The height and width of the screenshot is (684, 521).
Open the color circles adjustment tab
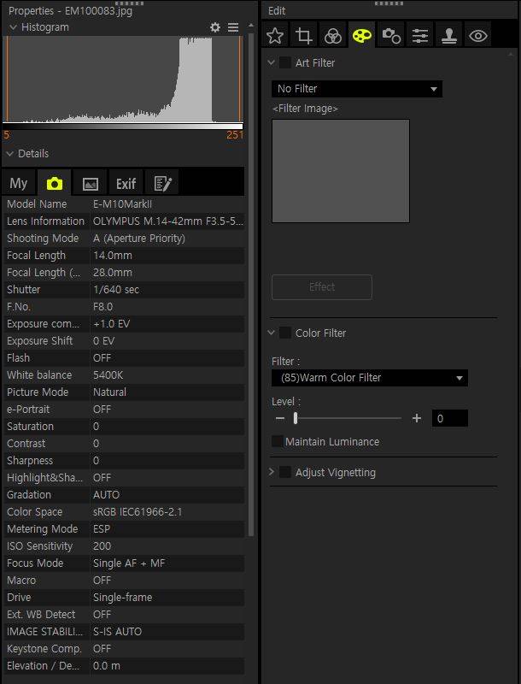click(x=333, y=36)
